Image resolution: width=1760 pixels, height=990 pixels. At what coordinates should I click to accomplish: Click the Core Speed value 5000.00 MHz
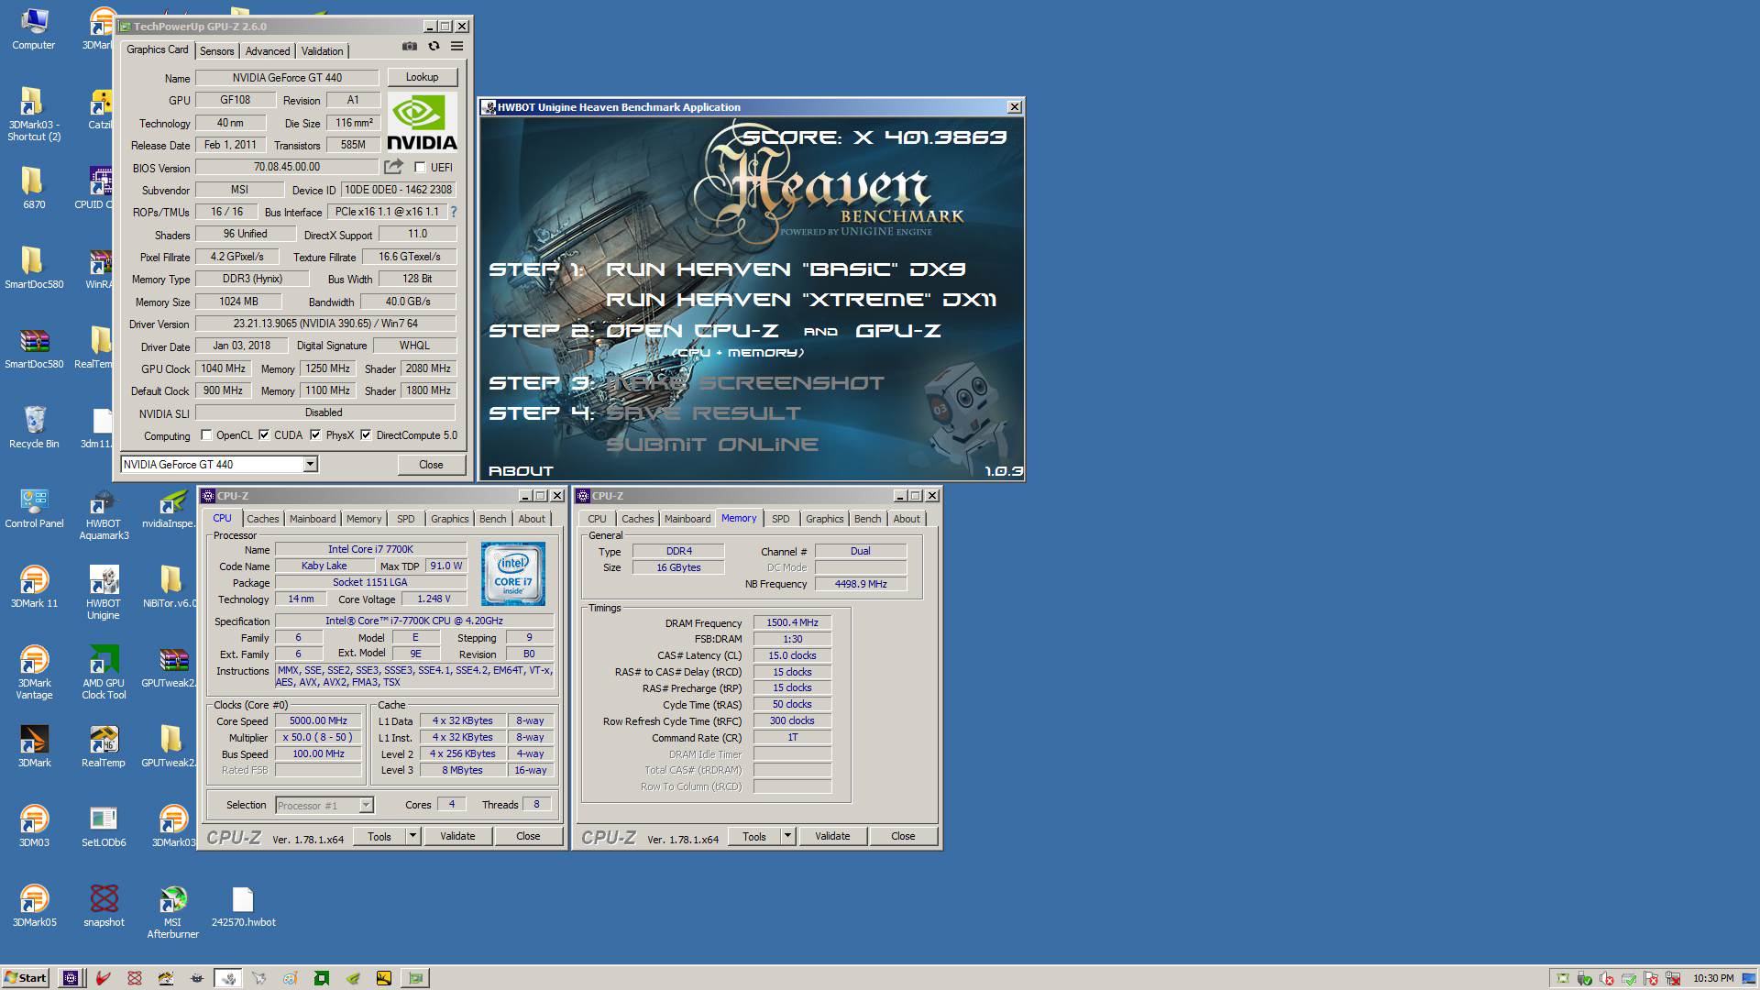click(x=318, y=720)
